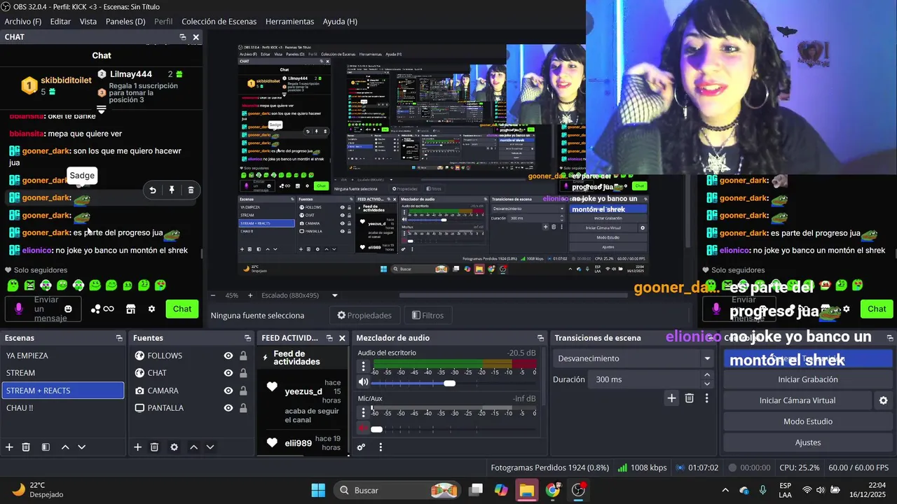
Task: Open the Herramientas menu
Action: coord(289,22)
